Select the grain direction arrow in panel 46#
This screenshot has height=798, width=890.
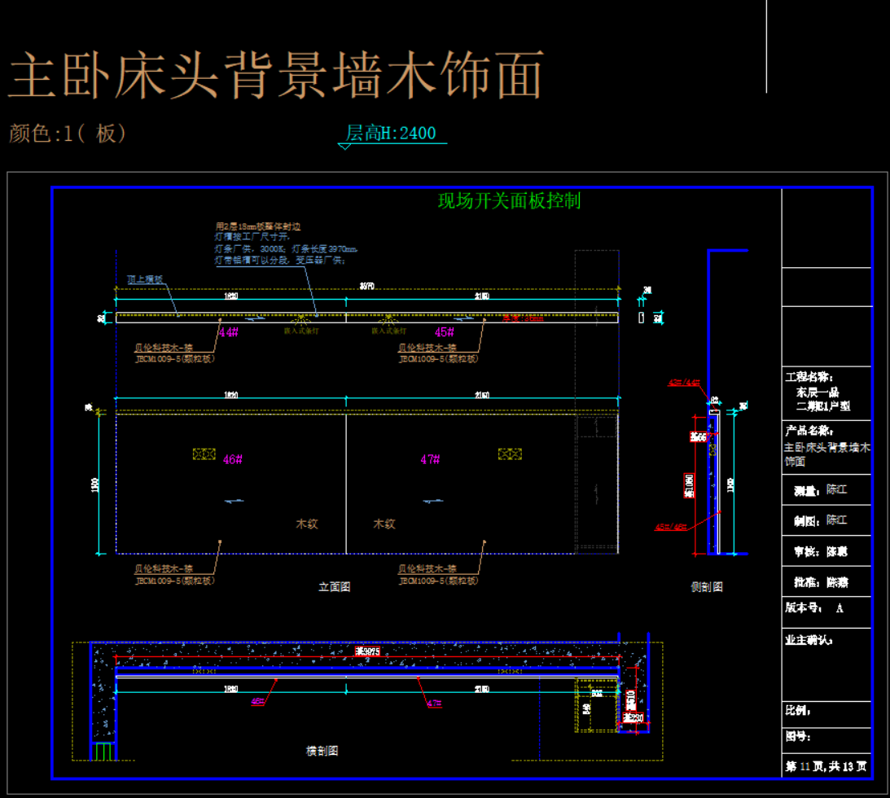(233, 501)
